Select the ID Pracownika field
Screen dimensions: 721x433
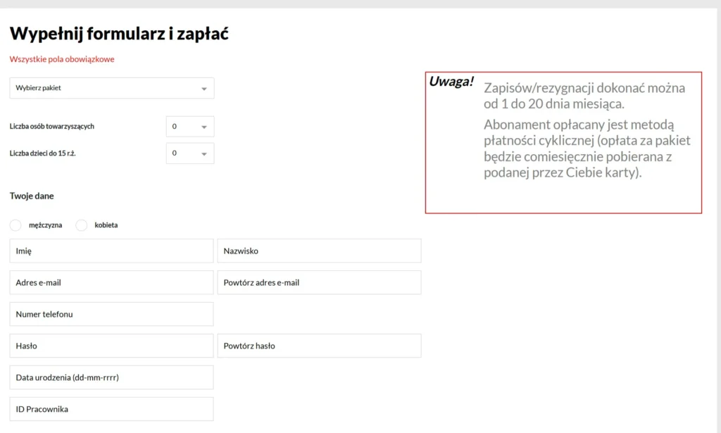click(x=111, y=409)
